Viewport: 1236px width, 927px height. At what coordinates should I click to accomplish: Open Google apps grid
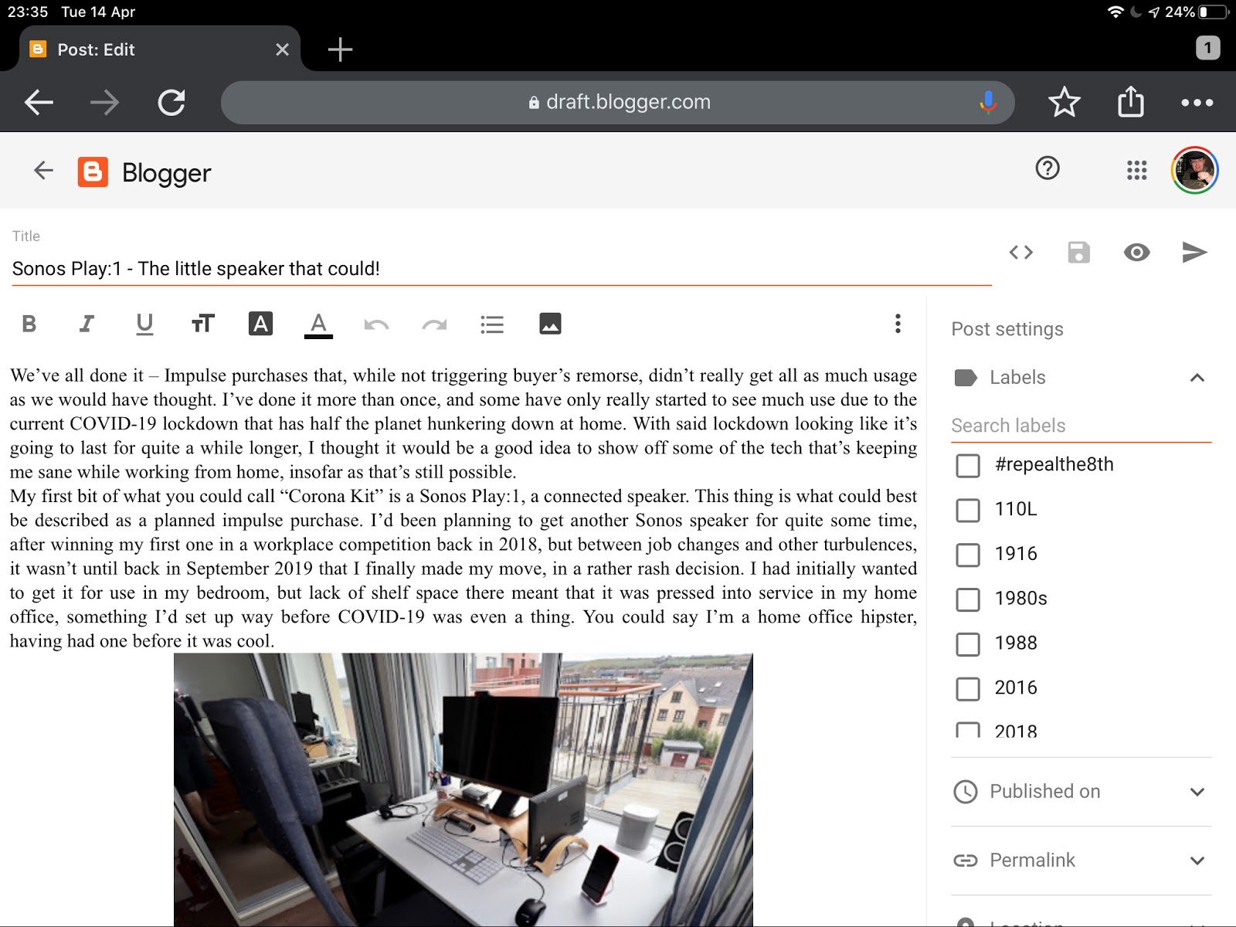pyautogui.click(x=1136, y=170)
